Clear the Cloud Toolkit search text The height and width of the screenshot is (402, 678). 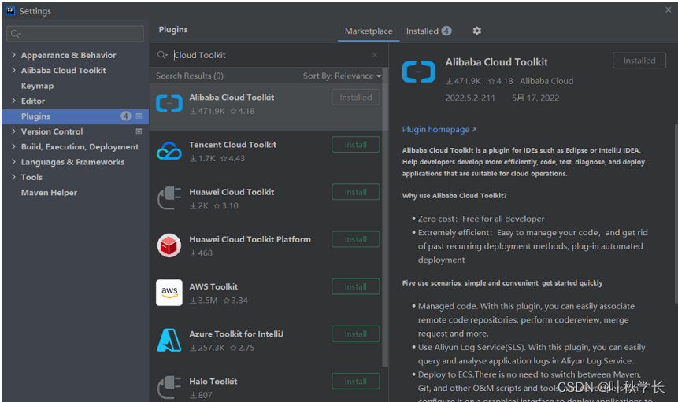[375, 55]
